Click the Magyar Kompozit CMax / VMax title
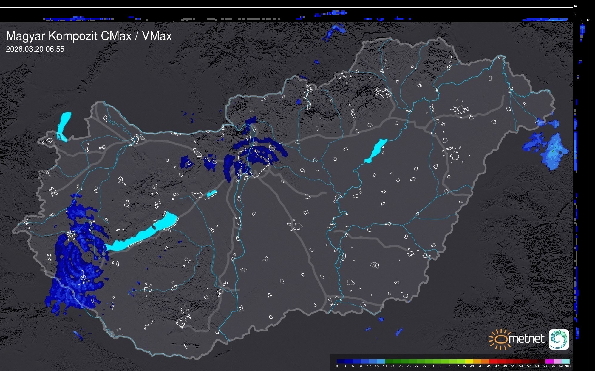 89,36
